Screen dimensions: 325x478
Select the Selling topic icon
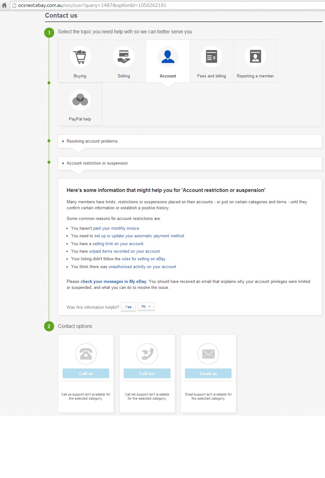(x=124, y=57)
